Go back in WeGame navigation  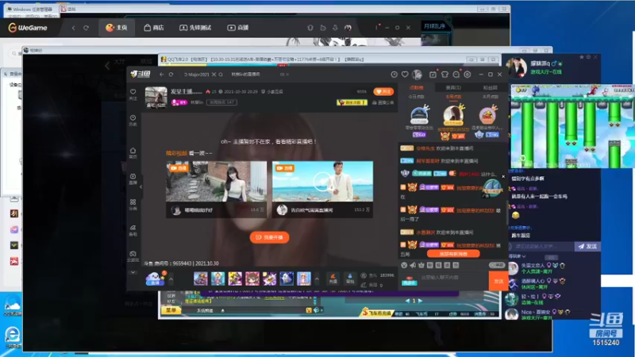[x=73, y=28]
